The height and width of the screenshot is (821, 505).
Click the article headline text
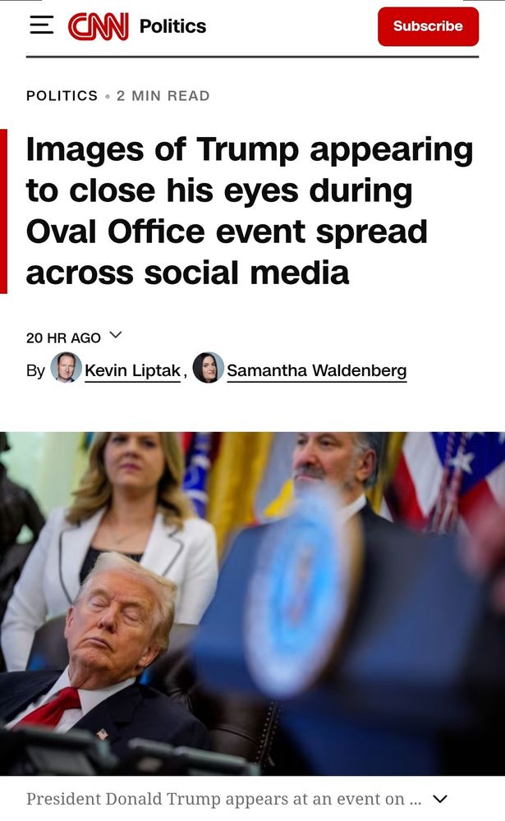250,211
